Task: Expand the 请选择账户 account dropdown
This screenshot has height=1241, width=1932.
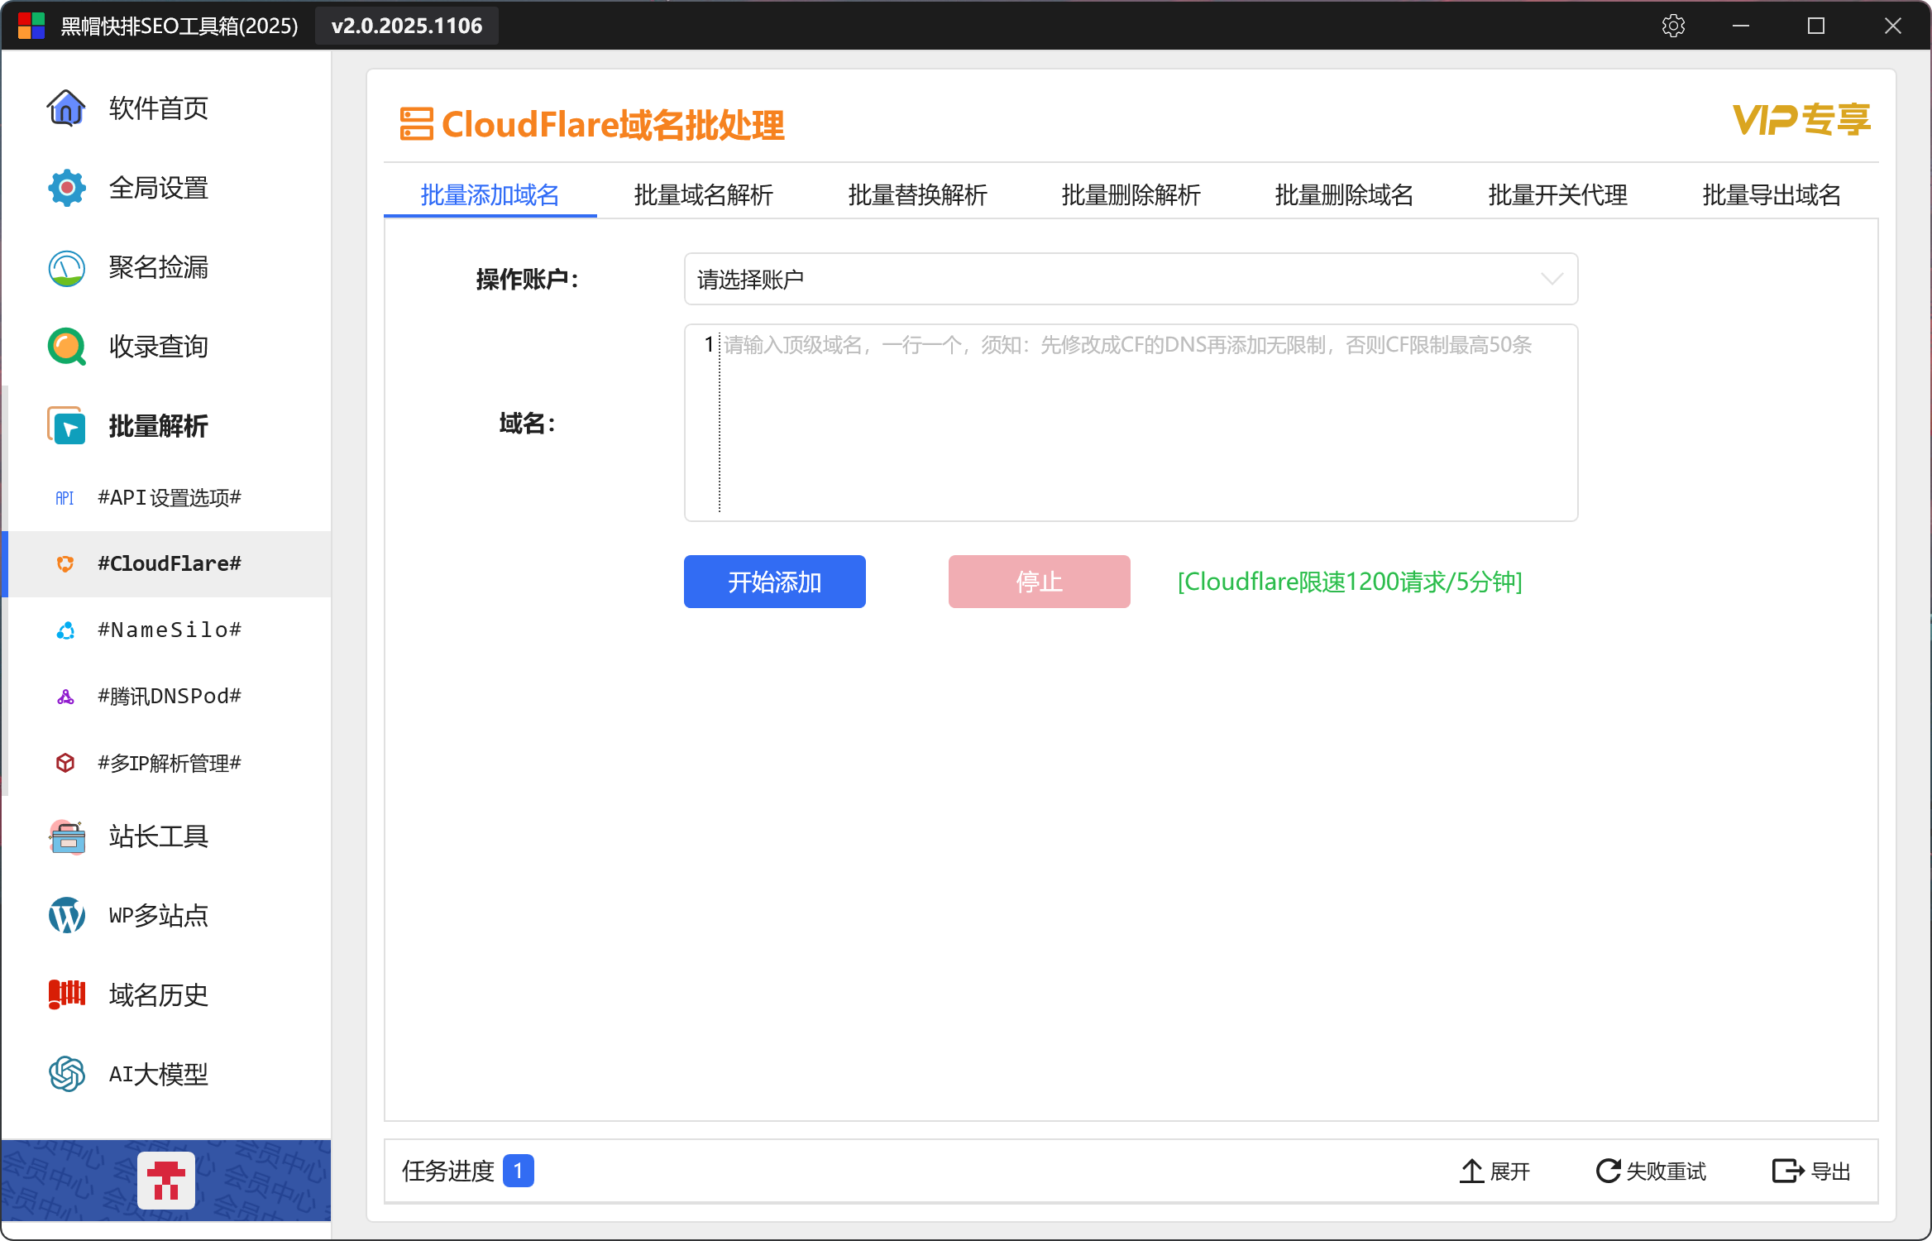Action: click(x=1131, y=280)
